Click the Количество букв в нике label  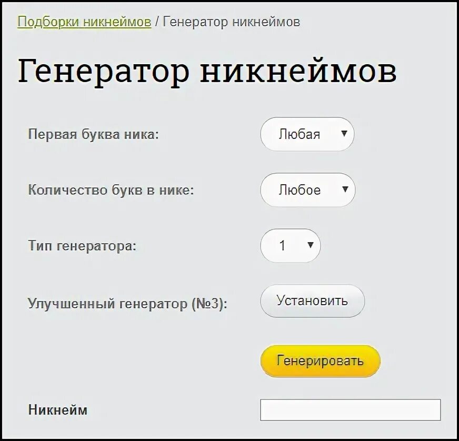click(x=111, y=190)
